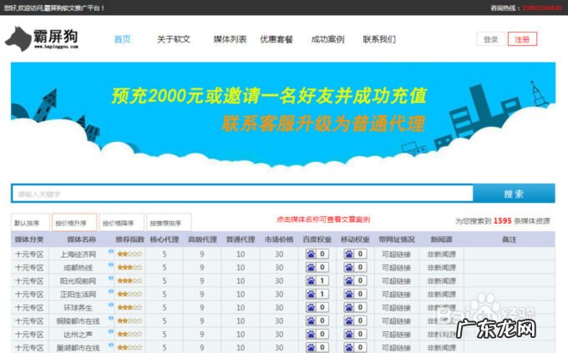Click 移动权重 paw badge for 上海经济网
568x353 pixels.
[x=355, y=255]
